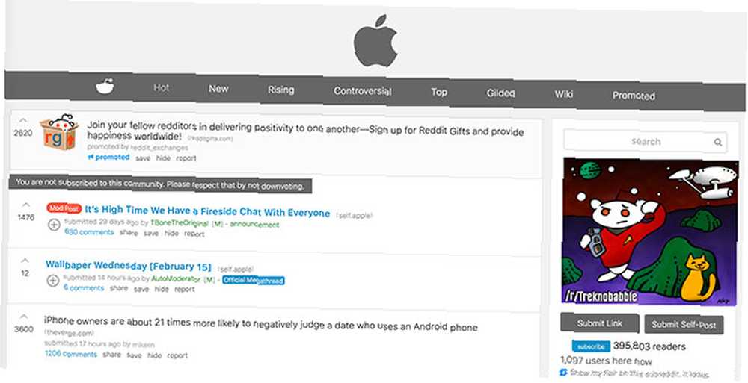Save the Wallpaper Wednesday post
Screen dimensions: 748x383
click(141, 289)
